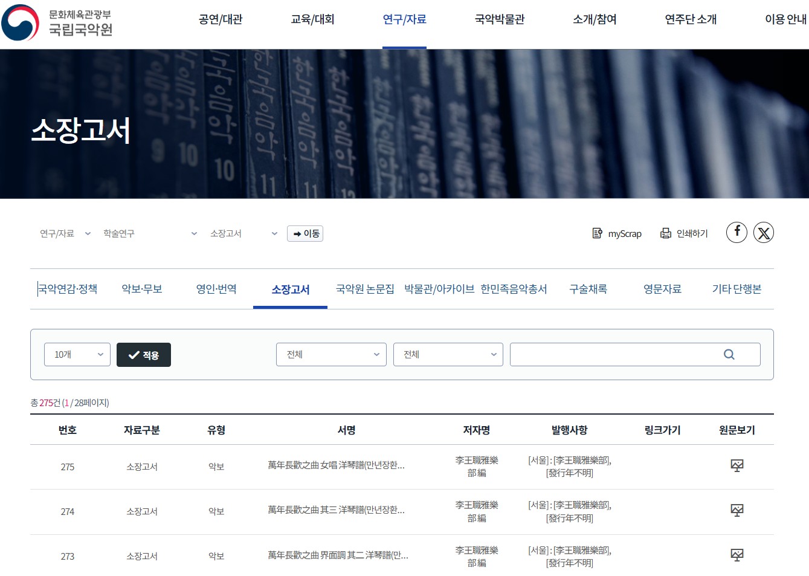The height and width of the screenshot is (576, 809).
Task: Expand the 10개 items-per-page dropdown
Action: [x=77, y=355]
